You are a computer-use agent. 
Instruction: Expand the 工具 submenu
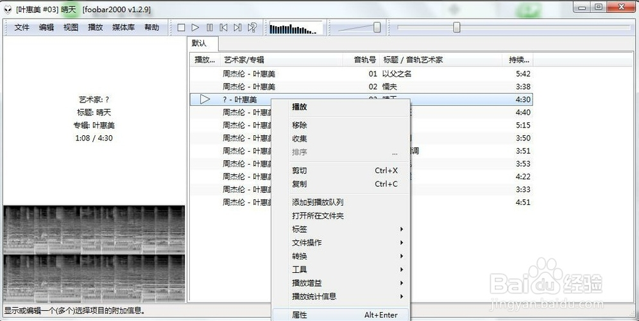[340, 269]
